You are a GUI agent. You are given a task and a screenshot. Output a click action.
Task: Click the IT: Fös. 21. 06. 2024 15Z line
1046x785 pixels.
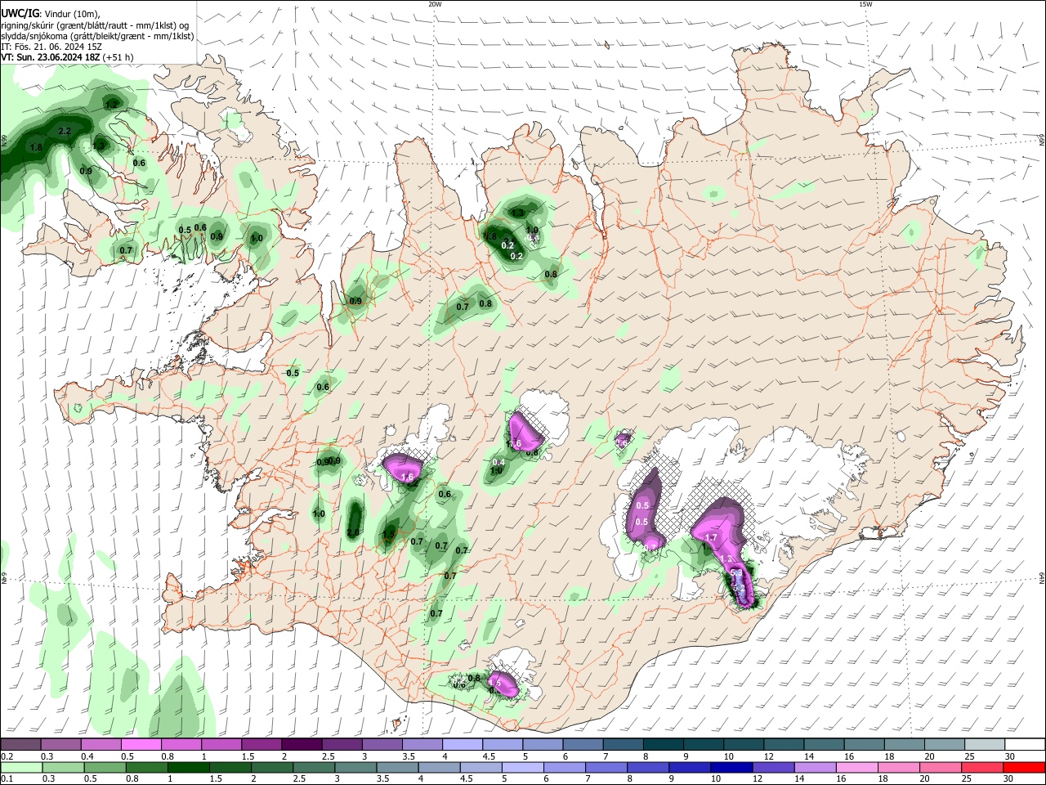point(51,47)
